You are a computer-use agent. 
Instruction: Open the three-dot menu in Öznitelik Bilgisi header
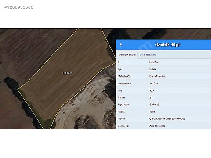(x=121, y=45)
